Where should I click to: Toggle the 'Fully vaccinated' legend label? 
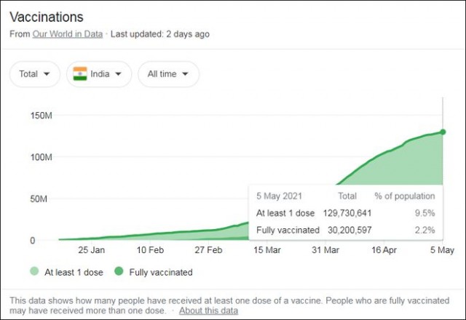[x=161, y=272]
